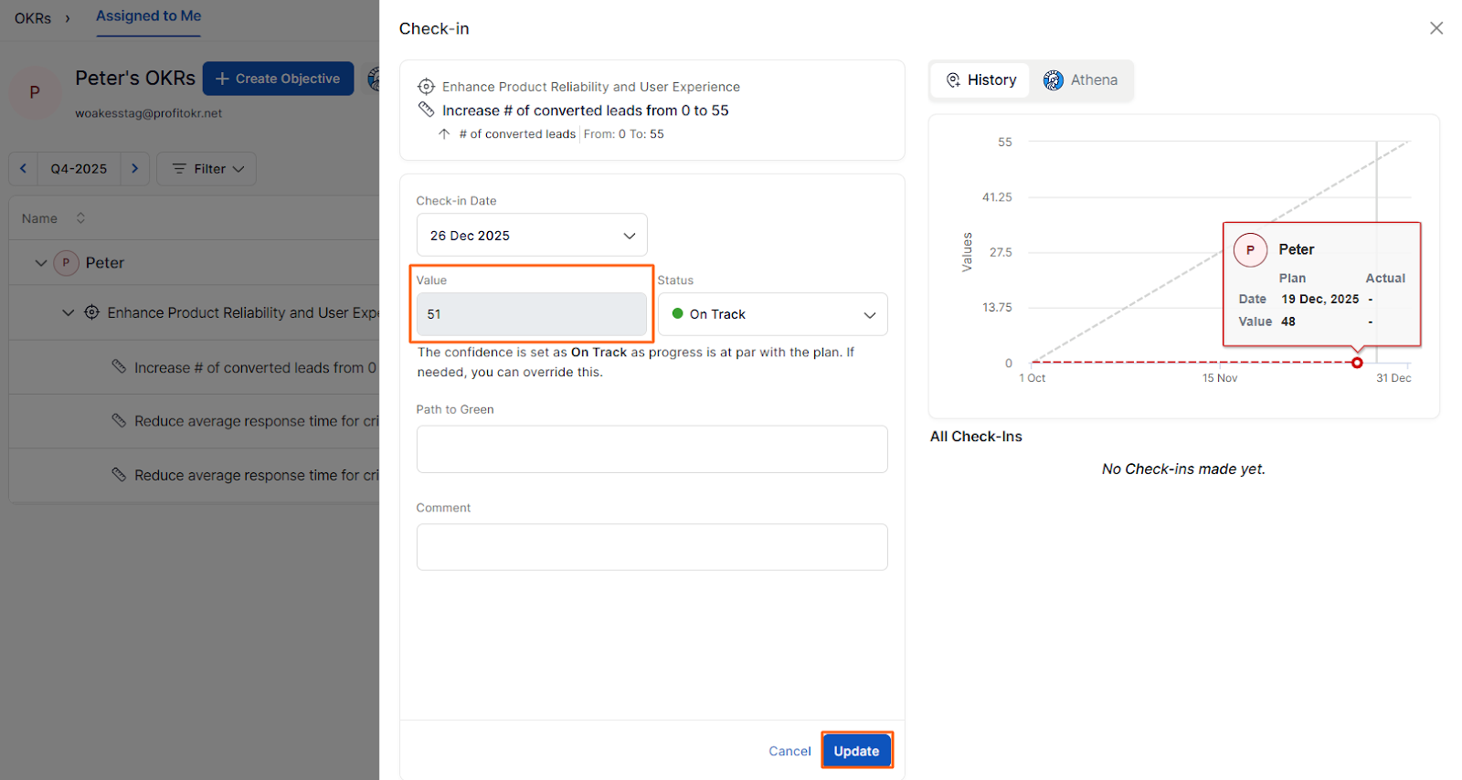
Task: Click the Update button
Action: 856,751
